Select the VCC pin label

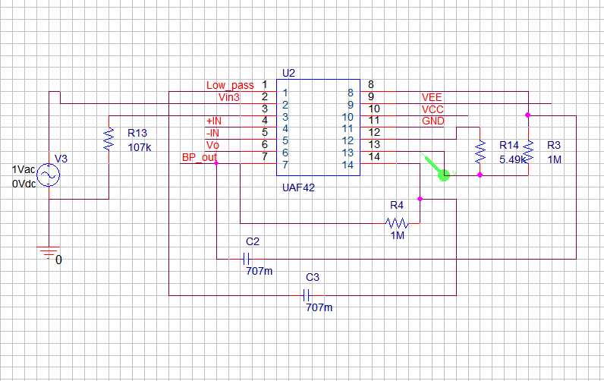[433, 109]
